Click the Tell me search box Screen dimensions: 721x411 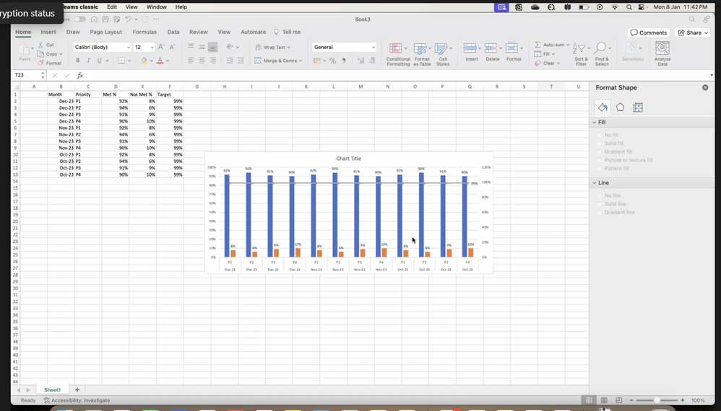(x=288, y=32)
